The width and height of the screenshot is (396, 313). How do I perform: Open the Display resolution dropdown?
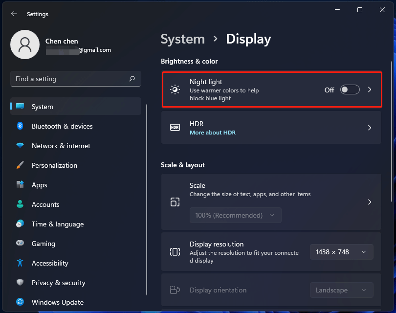[341, 252]
